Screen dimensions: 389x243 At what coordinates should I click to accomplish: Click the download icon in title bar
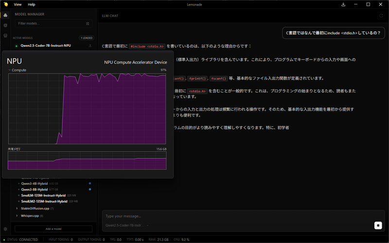coord(343,4)
